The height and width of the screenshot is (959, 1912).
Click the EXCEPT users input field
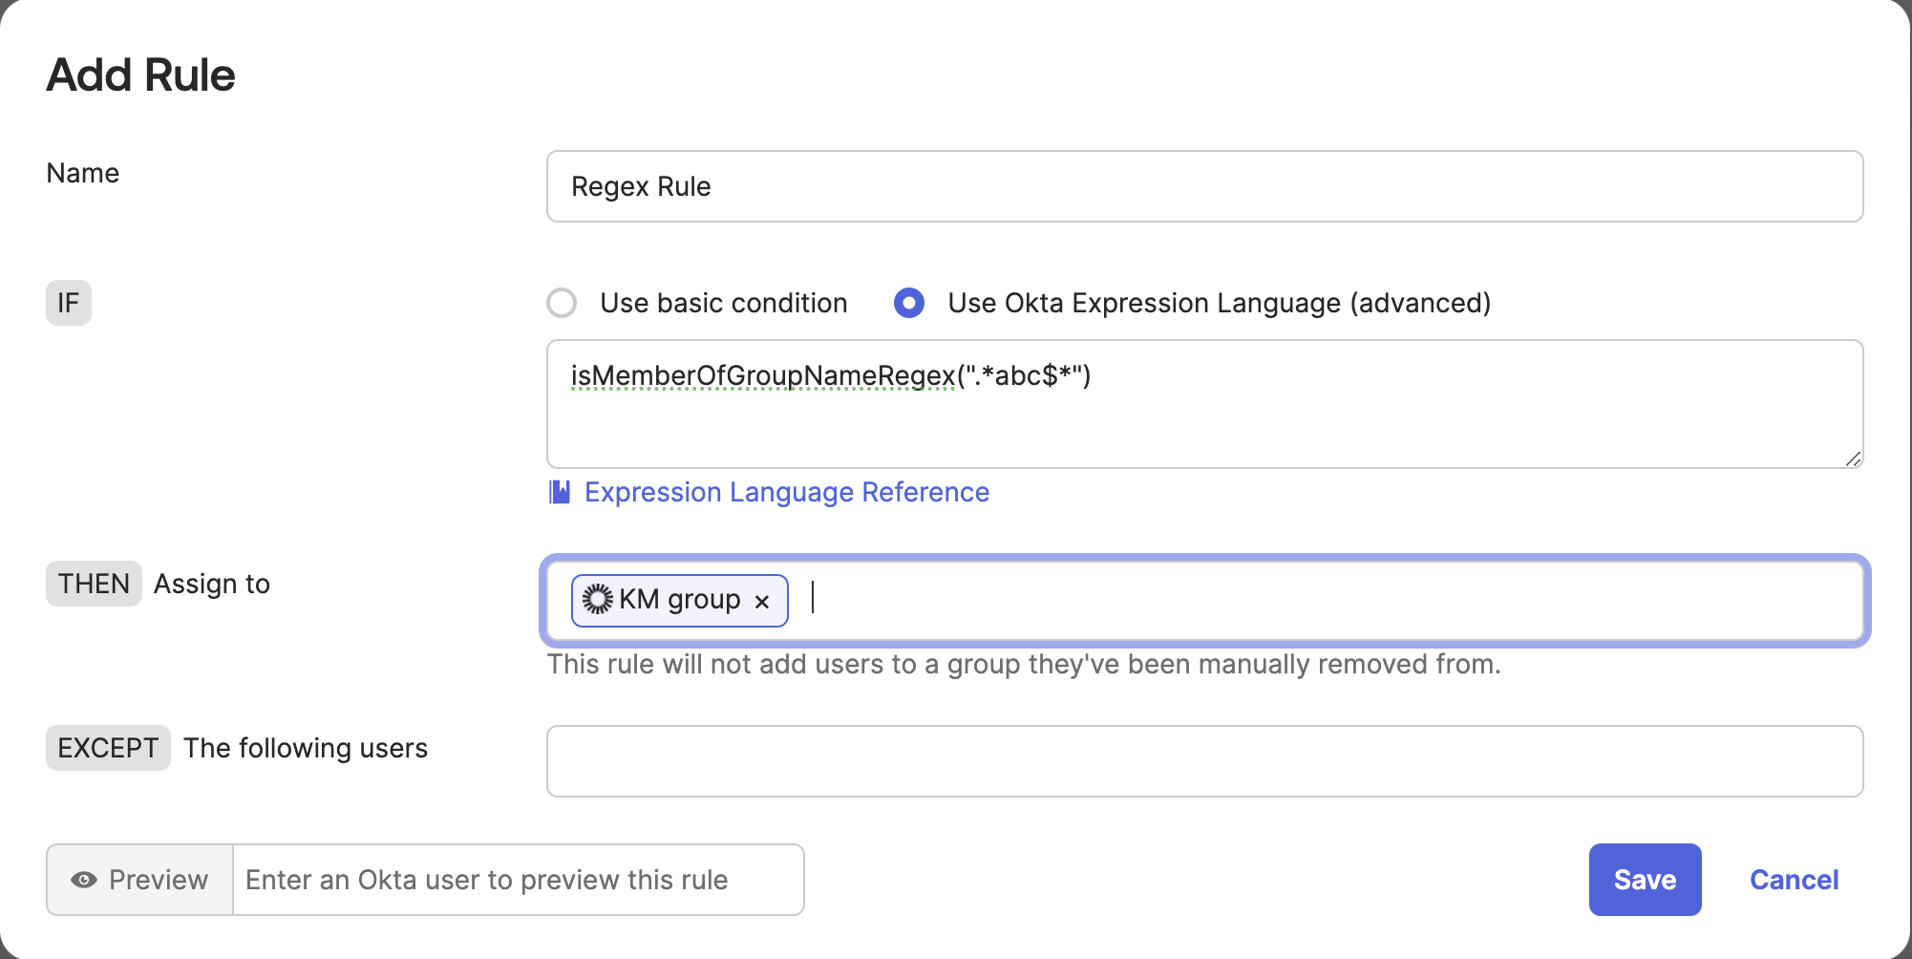click(x=1204, y=761)
